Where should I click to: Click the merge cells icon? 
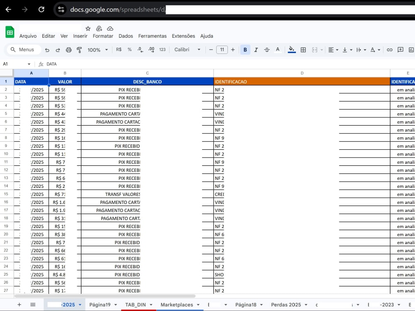point(315,50)
